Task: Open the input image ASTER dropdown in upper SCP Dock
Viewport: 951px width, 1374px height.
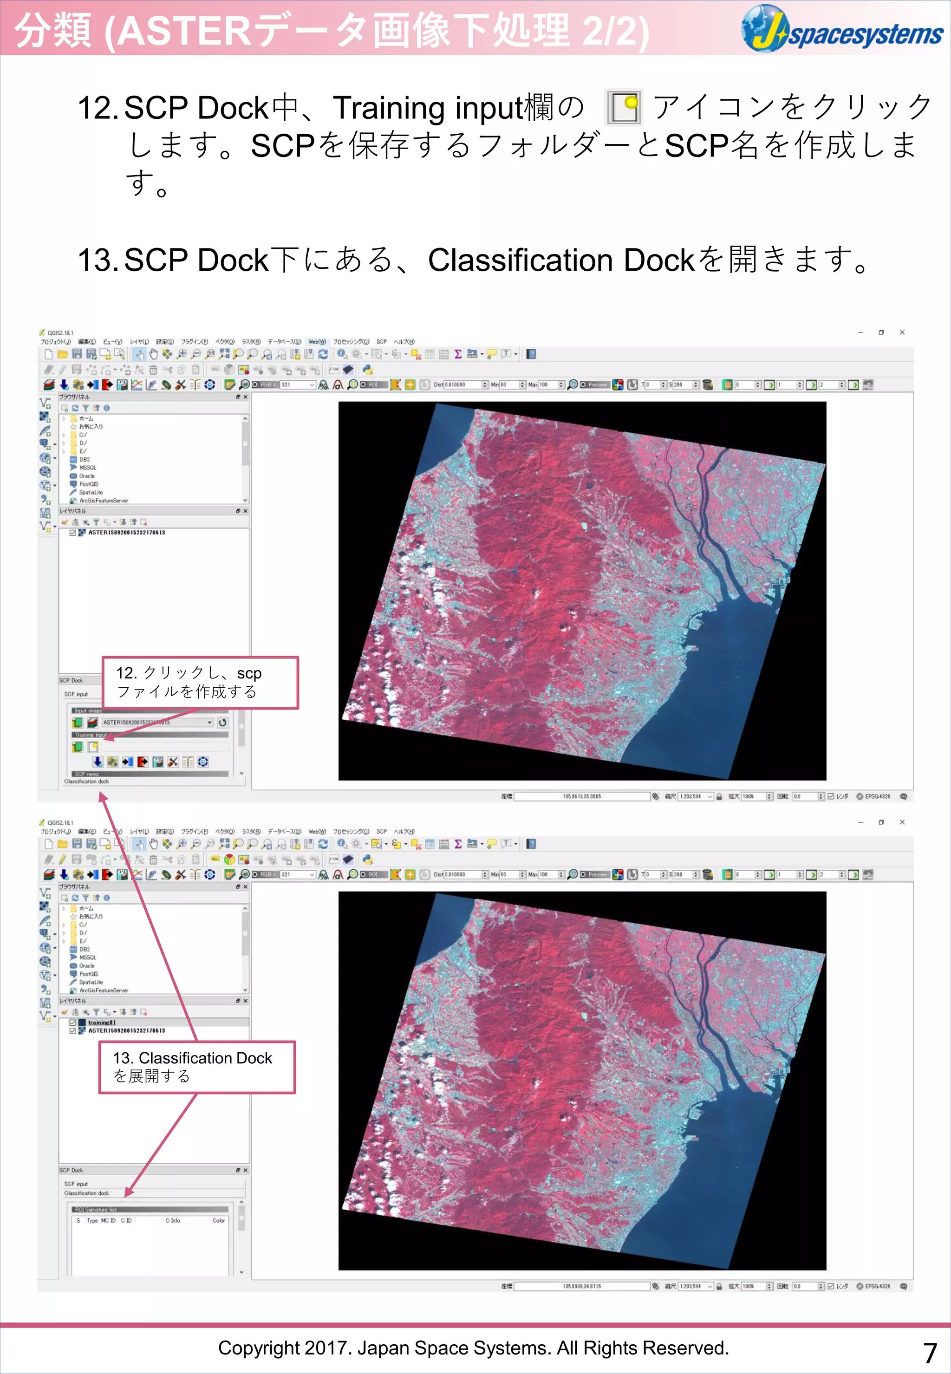Action: pos(157,722)
